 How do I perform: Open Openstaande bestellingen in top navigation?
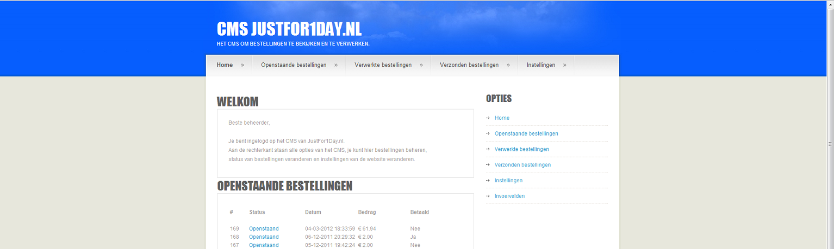(x=294, y=65)
